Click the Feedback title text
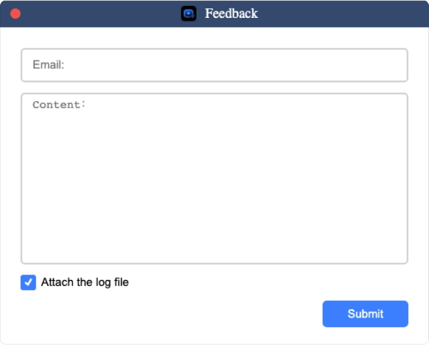The width and height of the screenshot is (429, 345). [231, 13]
